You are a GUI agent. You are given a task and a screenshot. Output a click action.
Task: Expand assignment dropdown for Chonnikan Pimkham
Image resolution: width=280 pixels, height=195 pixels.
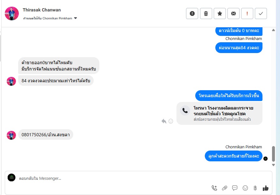[x=75, y=18]
